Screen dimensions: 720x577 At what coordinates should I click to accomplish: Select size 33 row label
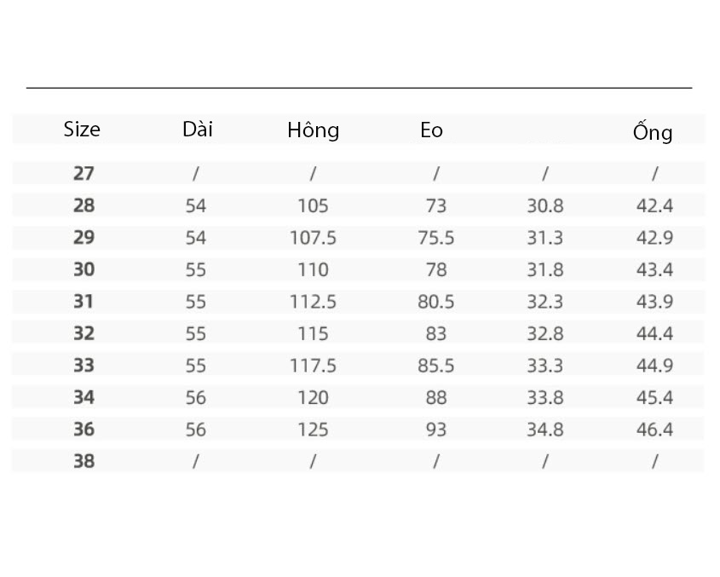(84, 366)
